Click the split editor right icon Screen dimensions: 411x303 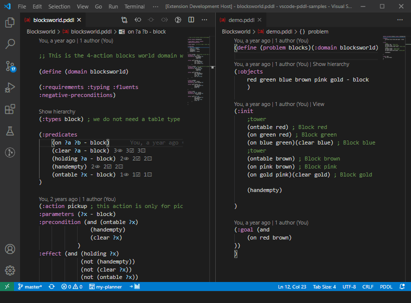[191, 20]
